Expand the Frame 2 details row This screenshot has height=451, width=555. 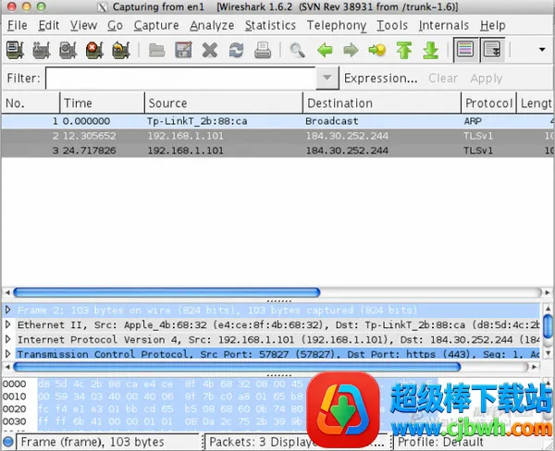pyautogui.click(x=7, y=311)
